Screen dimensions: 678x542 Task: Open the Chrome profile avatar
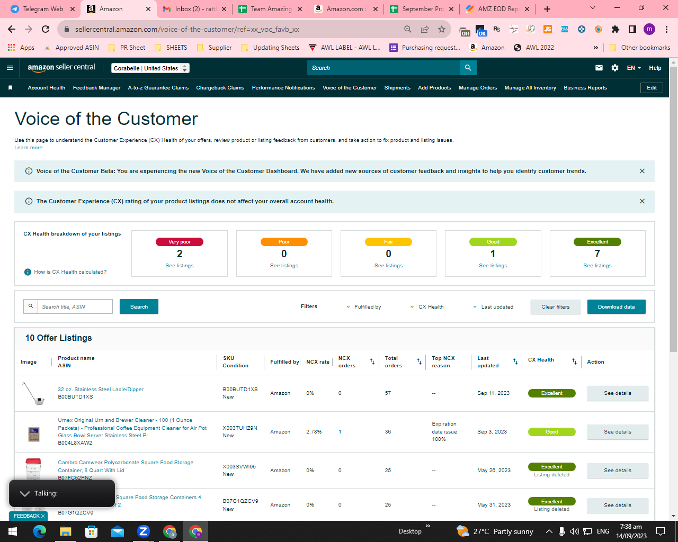point(649,29)
